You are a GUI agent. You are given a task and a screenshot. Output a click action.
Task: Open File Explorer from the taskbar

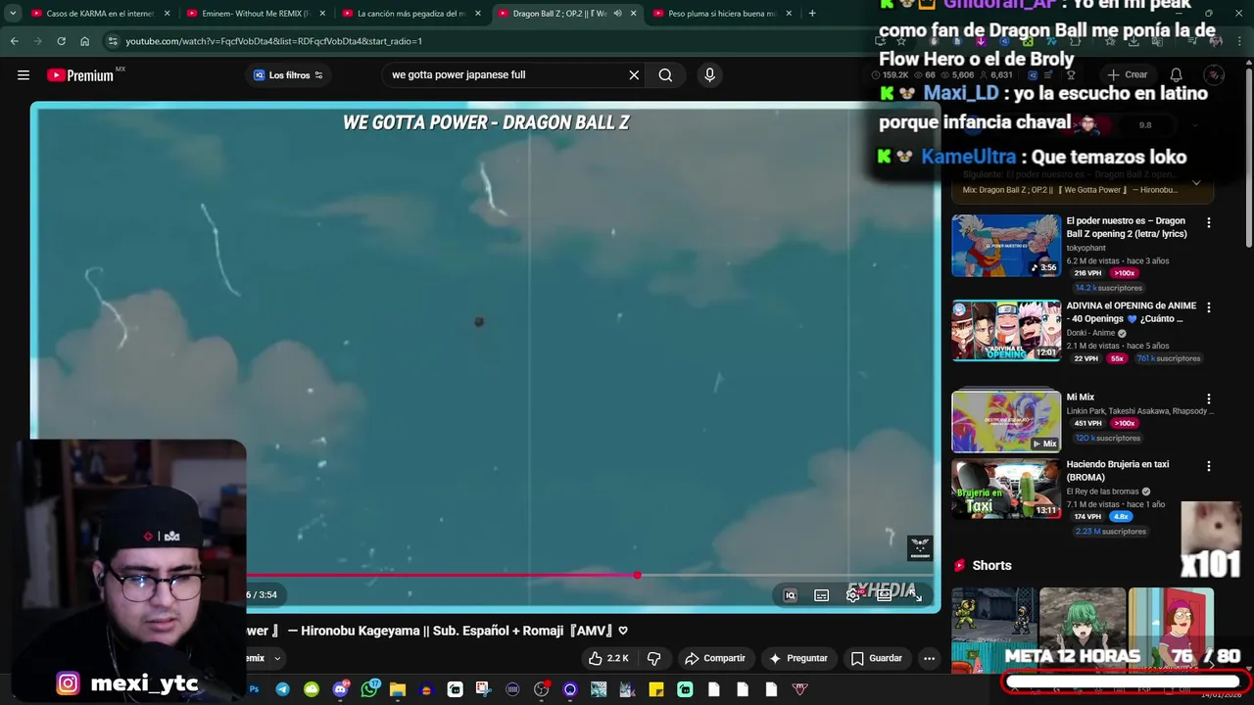[x=398, y=689]
